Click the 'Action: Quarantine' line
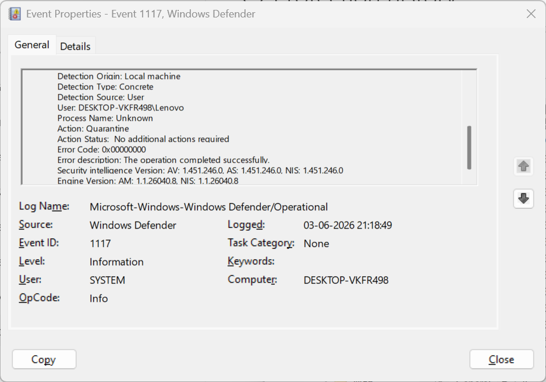This screenshot has width=546, height=382. pyautogui.click(x=93, y=128)
